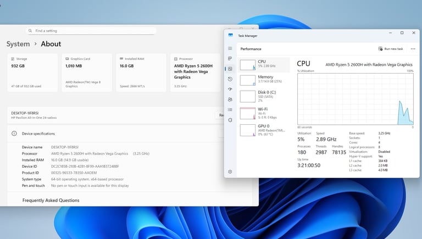The width and height of the screenshot is (422, 239).
Task: Click the Base speed 3.25 GHz value
Action: tap(384, 133)
